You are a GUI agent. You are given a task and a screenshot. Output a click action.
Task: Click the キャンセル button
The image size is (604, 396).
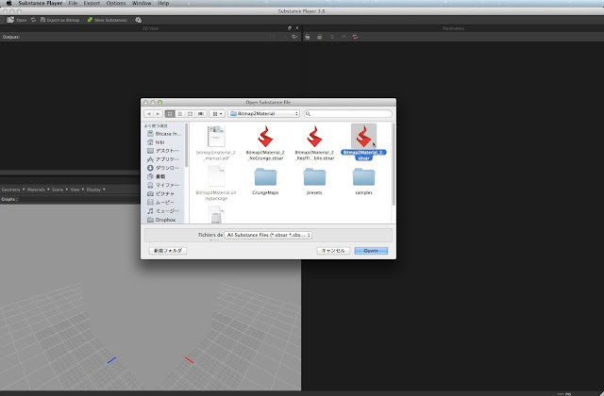coord(333,251)
